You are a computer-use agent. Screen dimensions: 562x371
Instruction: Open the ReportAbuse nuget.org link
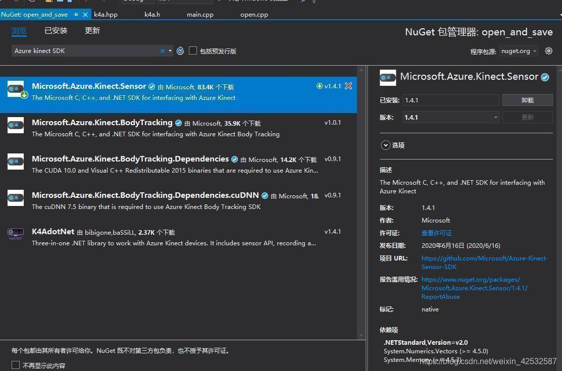click(475, 288)
